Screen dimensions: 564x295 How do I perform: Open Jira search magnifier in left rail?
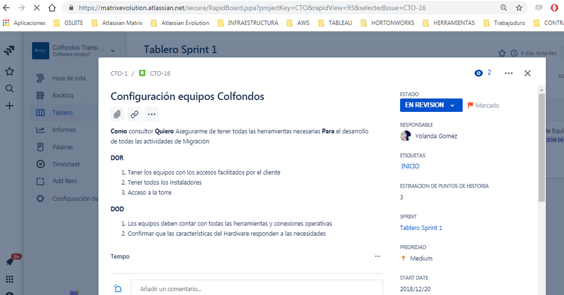pos(10,89)
